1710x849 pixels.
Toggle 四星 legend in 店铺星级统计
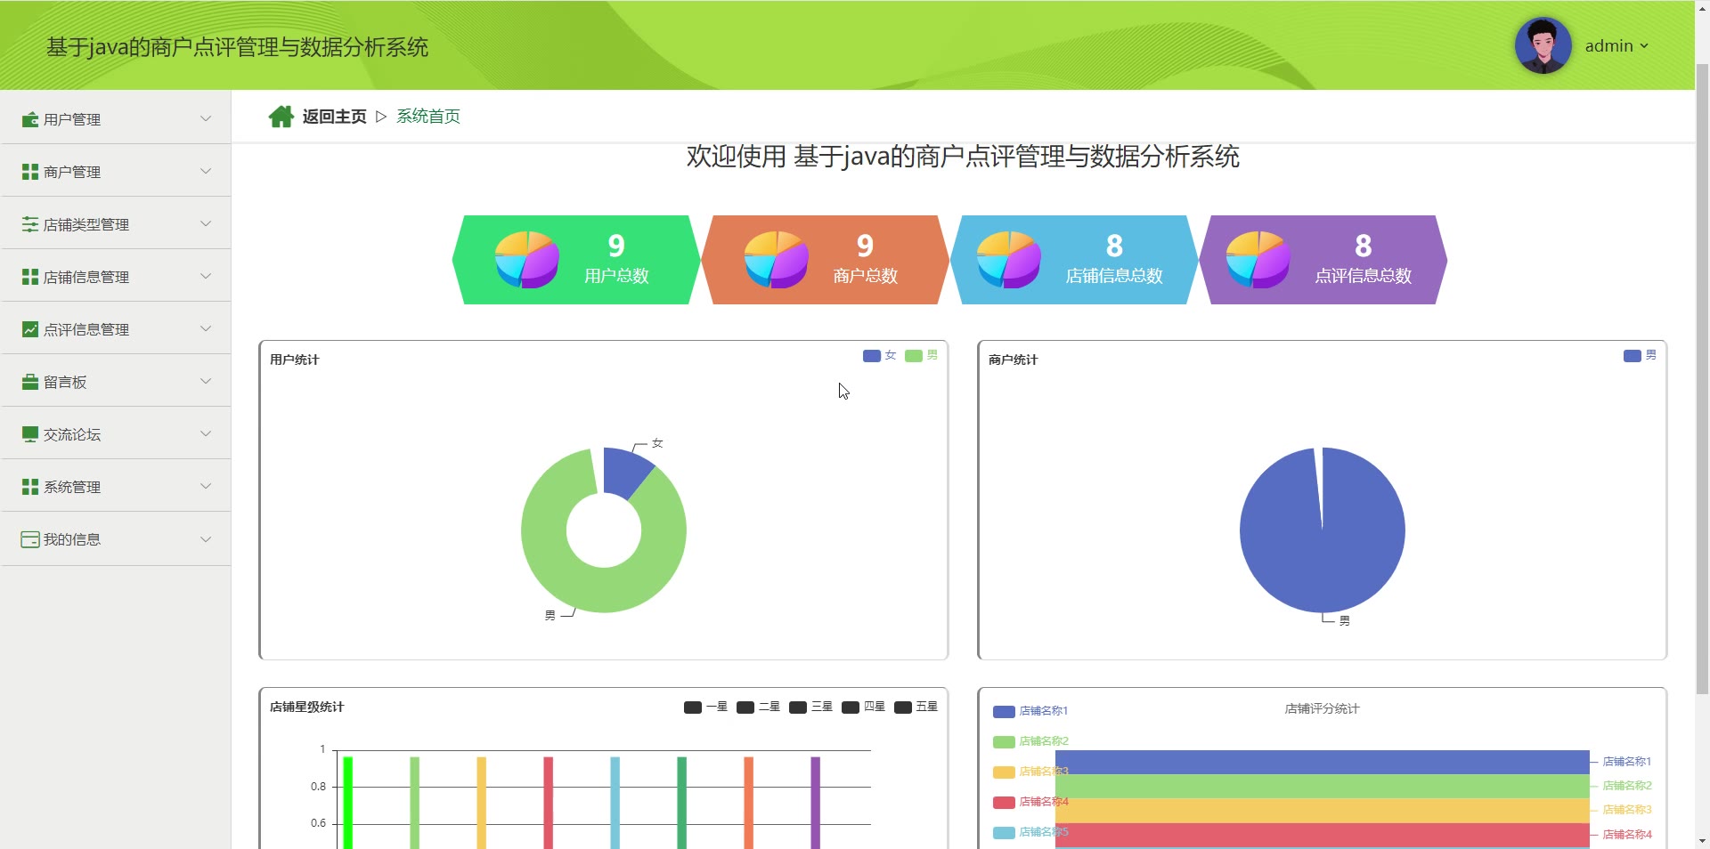tap(864, 707)
